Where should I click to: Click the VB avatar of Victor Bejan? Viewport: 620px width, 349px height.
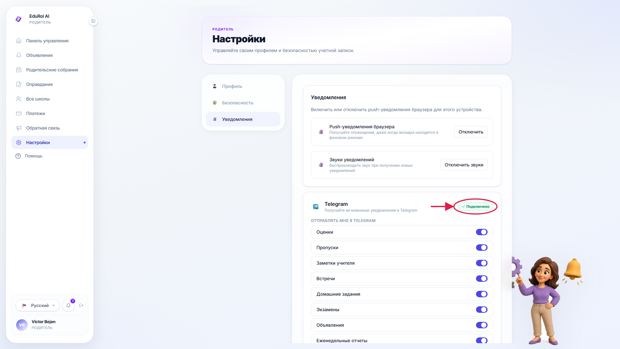pyautogui.click(x=22, y=325)
